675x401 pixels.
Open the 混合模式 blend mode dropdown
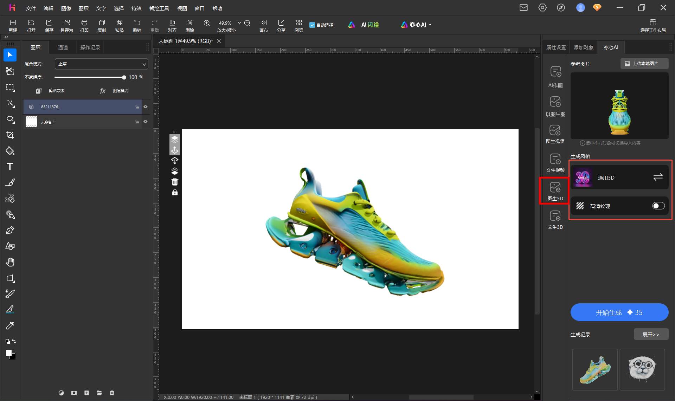point(101,64)
